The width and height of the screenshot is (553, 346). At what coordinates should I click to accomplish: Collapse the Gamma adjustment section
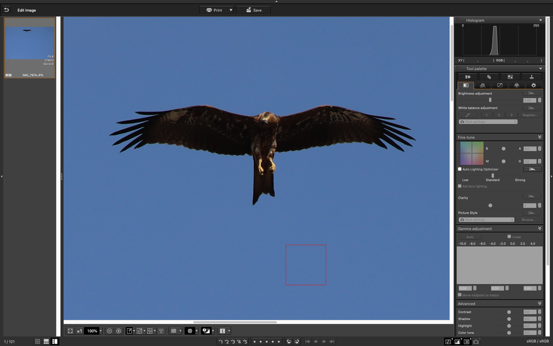[x=539, y=228]
